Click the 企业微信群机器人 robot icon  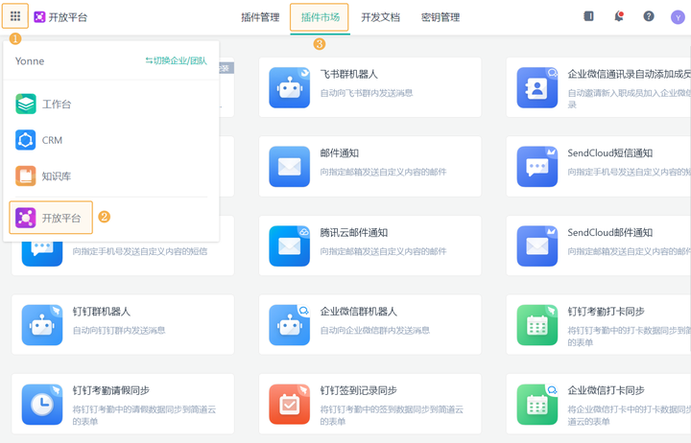click(x=289, y=325)
